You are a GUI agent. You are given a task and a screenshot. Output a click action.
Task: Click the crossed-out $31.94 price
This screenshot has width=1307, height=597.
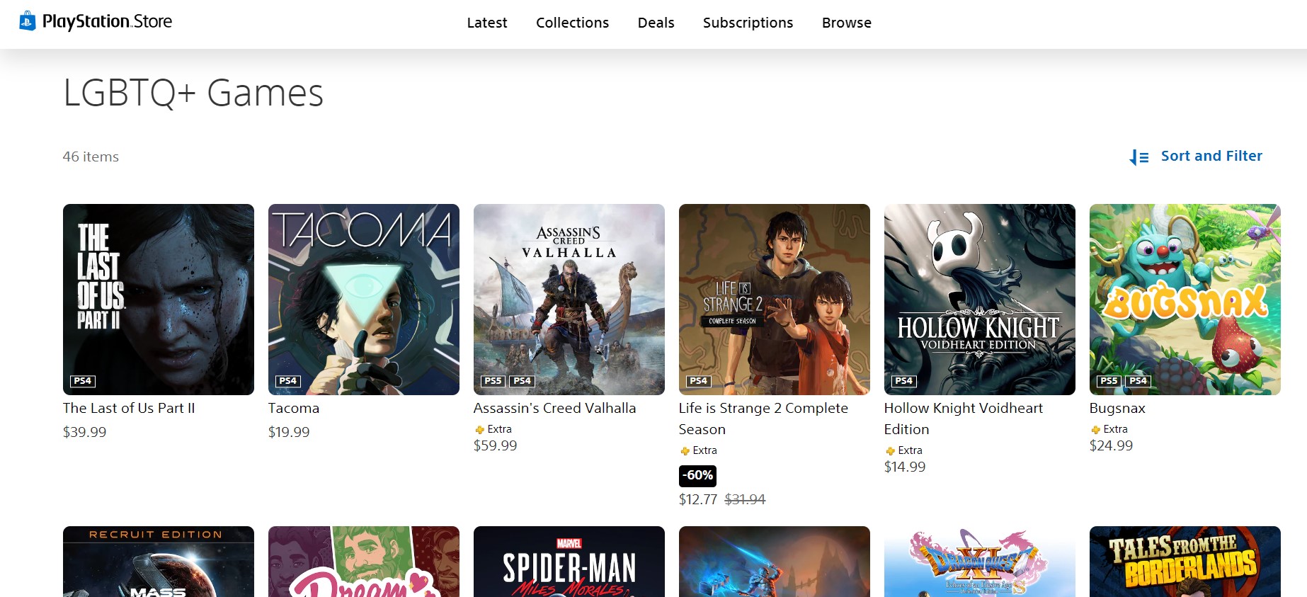[745, 499]
